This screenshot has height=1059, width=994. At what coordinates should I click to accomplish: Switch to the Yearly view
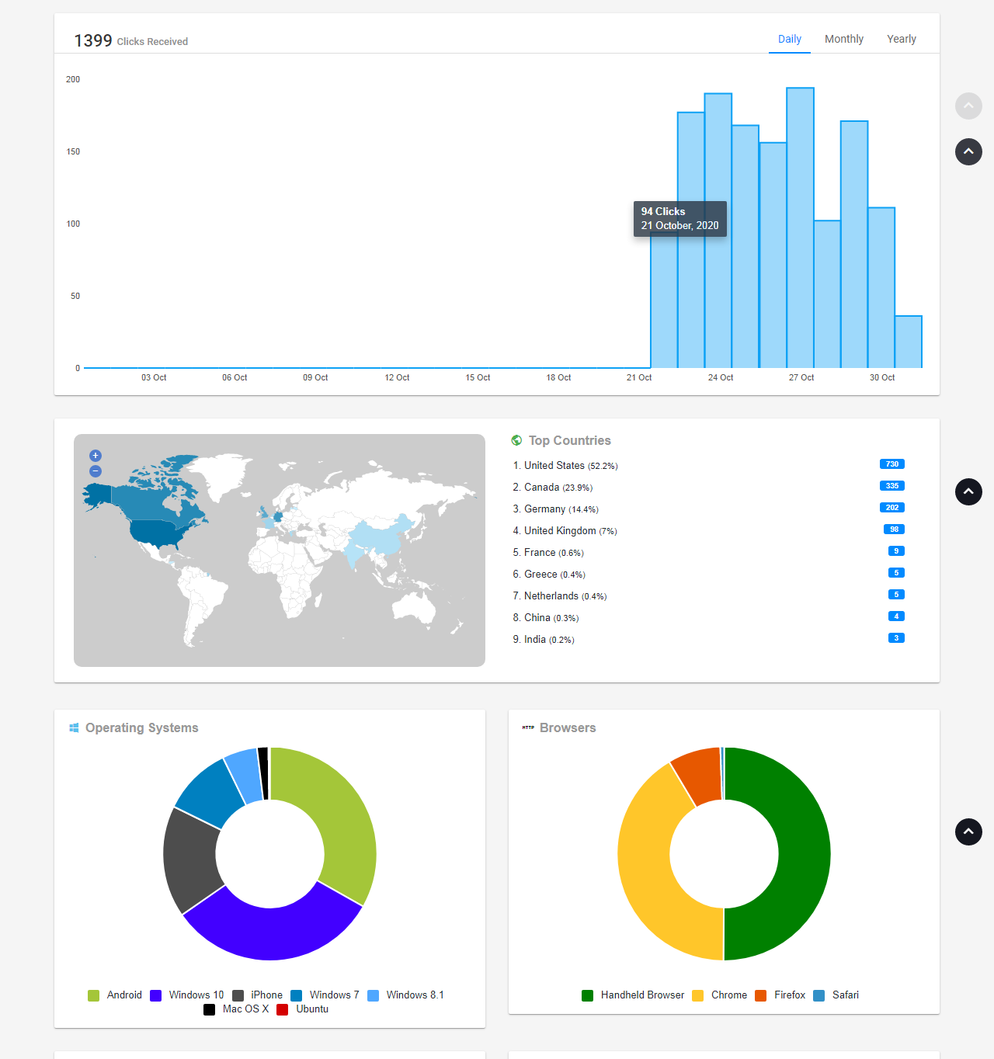pos(901,39)
